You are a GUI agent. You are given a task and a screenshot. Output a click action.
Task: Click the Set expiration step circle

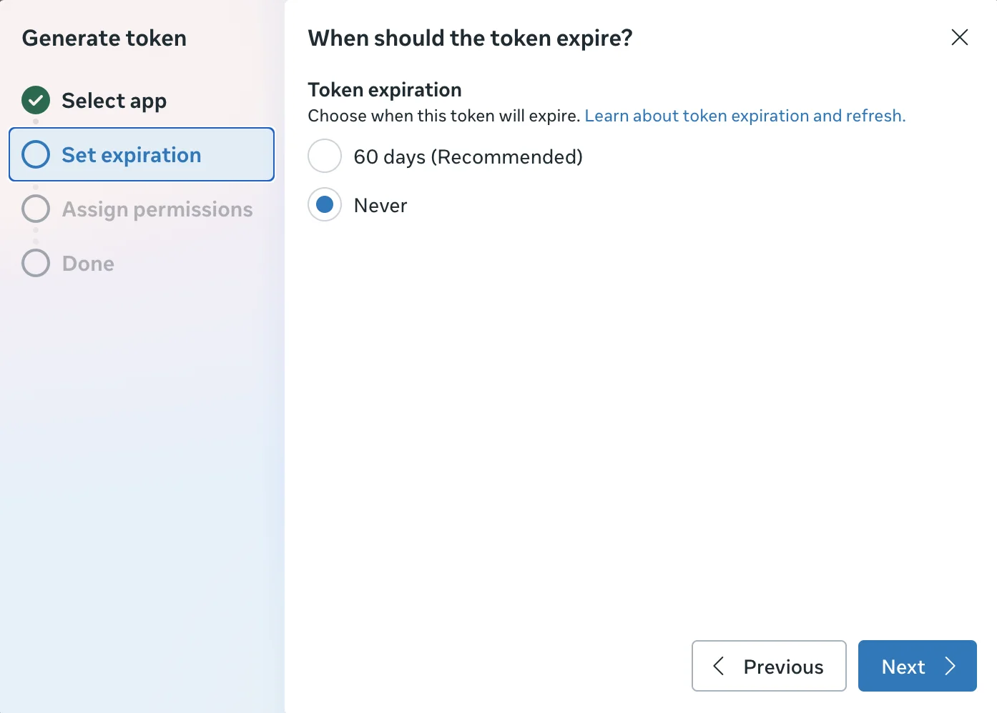[x=35, y=154]
